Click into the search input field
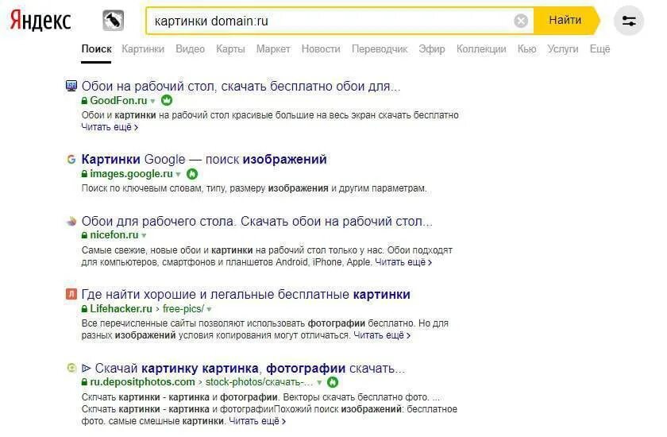This screenshot has height=437, width=667. click(332, 21)
